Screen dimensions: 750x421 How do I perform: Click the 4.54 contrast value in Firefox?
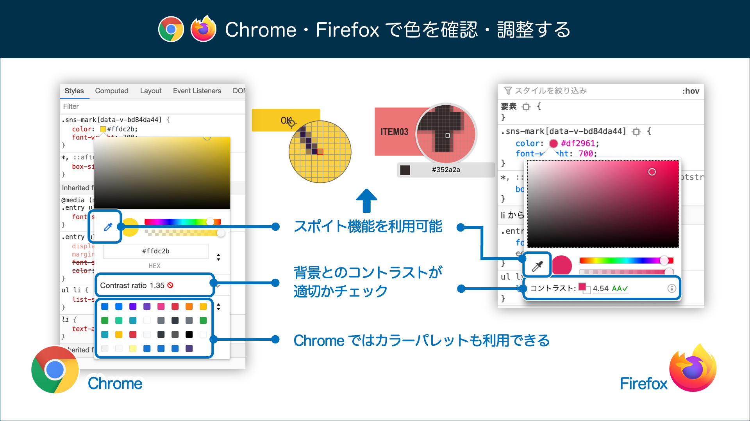click(601, 288)
